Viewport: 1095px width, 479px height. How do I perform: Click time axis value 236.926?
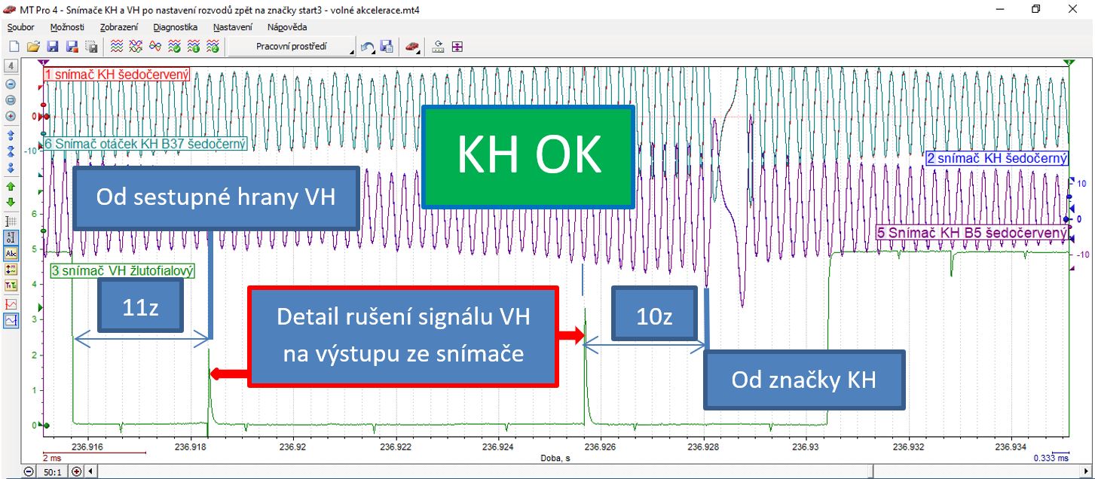pyautogui.click(x=601, y=446)
